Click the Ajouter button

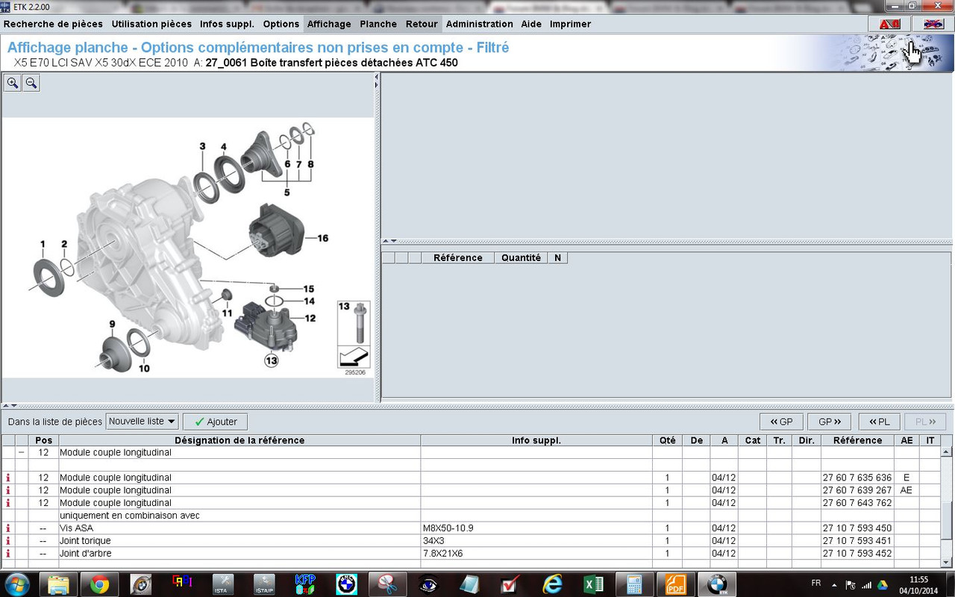(215, 422)
